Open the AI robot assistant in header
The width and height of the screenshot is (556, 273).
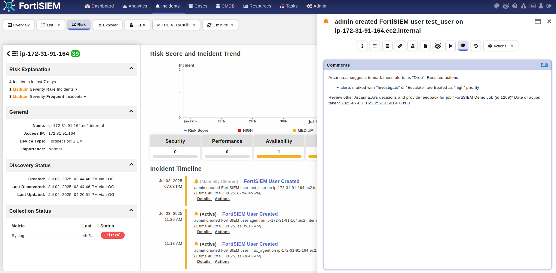point(506,6)
